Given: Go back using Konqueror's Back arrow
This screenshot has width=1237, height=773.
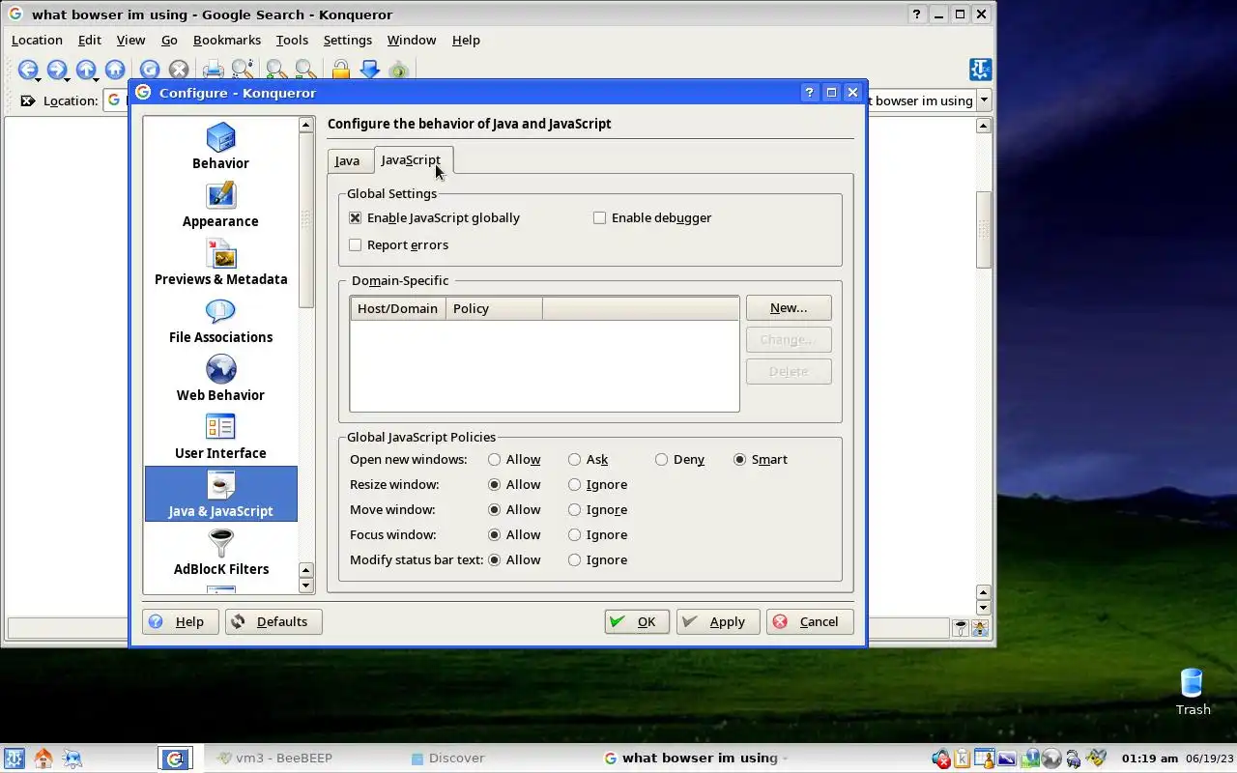Looking at the screenshot, I should click(28, 70).
